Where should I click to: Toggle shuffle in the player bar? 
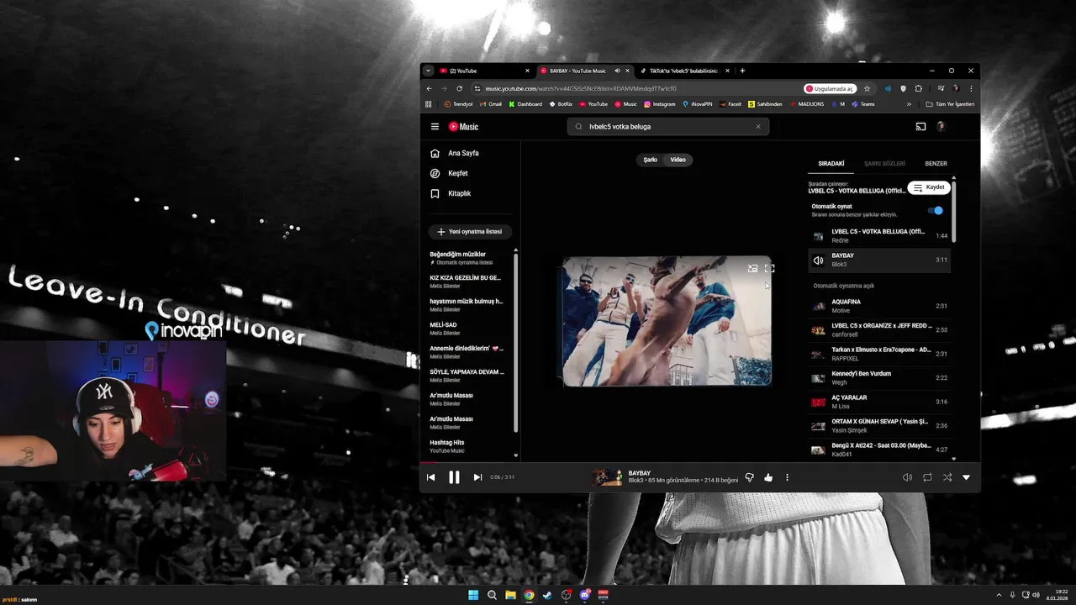tap(947, 477)
